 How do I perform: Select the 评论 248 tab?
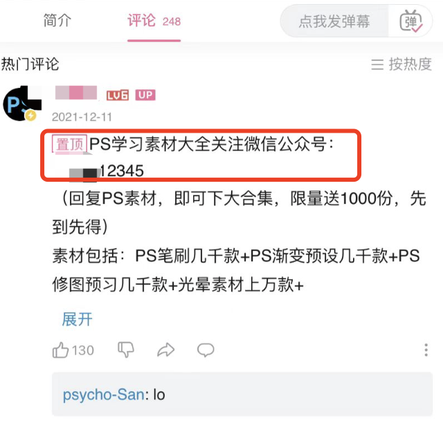[x=154, y=21]
